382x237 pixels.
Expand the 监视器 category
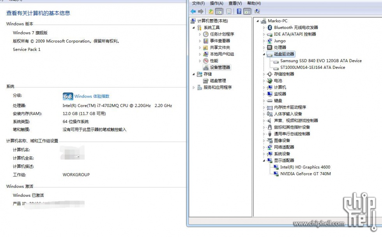[264, 94]
